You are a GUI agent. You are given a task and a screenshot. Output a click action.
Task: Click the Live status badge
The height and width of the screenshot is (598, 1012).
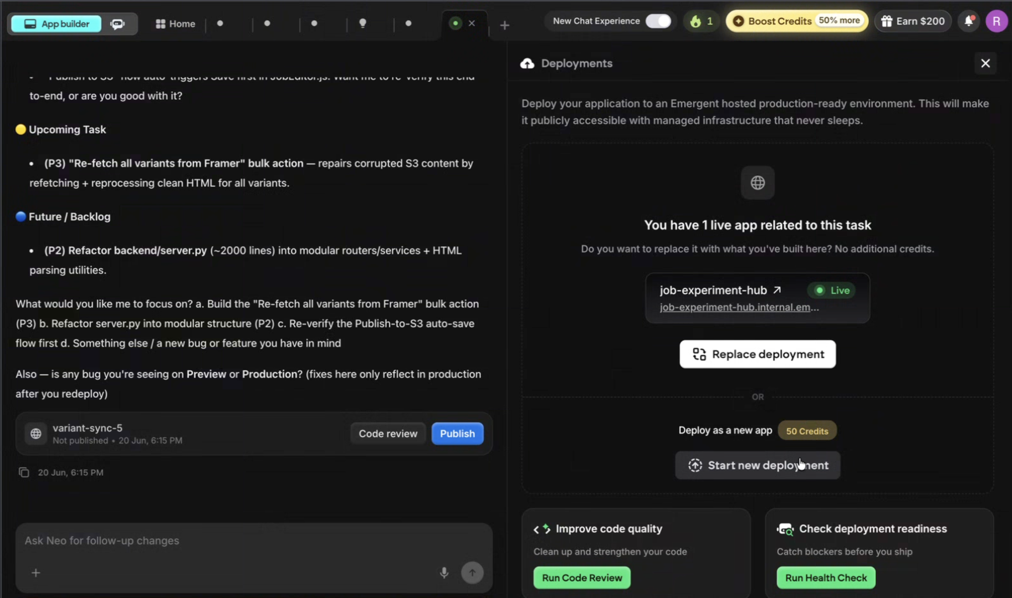831,290
